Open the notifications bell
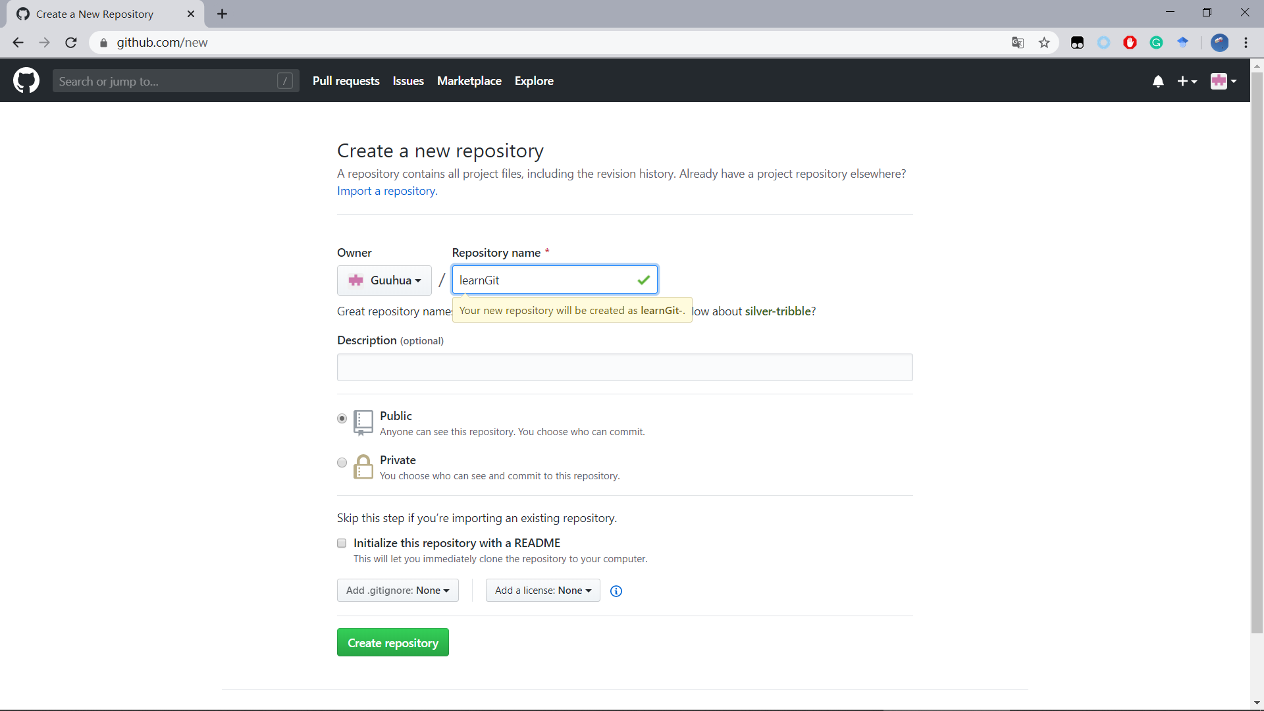The width and height of the screenshot is (1264, 711). click(1158, 81)
